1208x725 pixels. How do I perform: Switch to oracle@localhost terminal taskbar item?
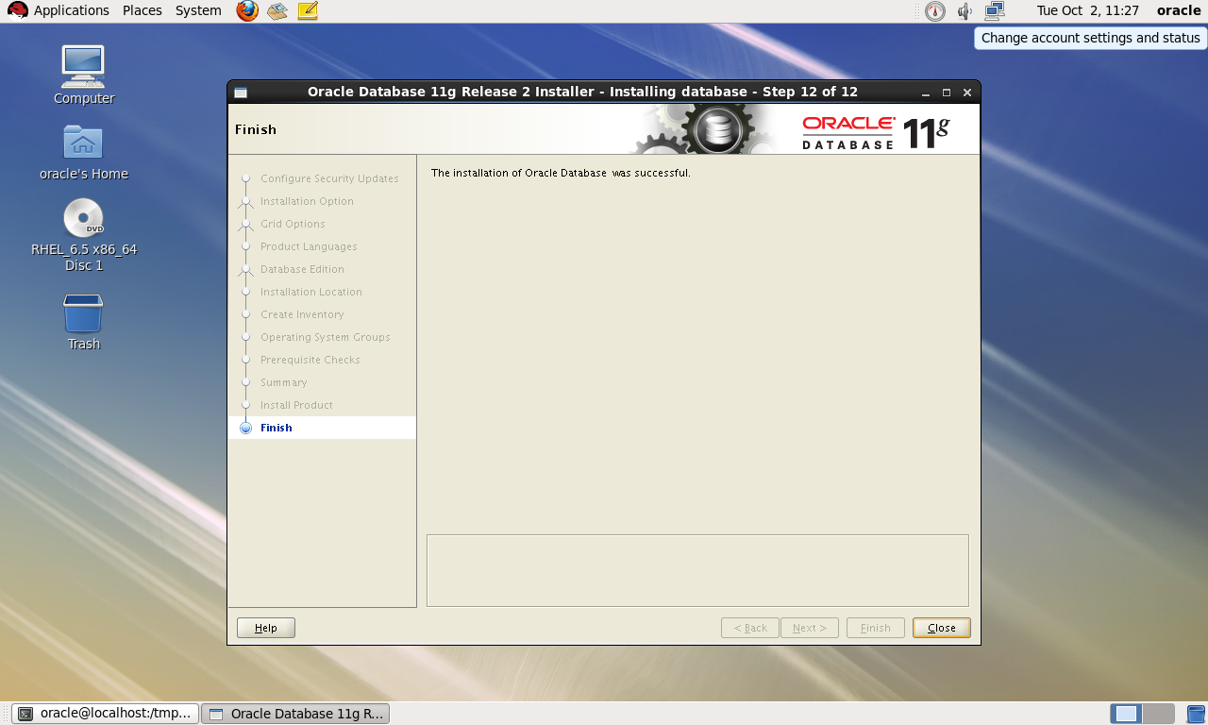[x=106, y=714]
